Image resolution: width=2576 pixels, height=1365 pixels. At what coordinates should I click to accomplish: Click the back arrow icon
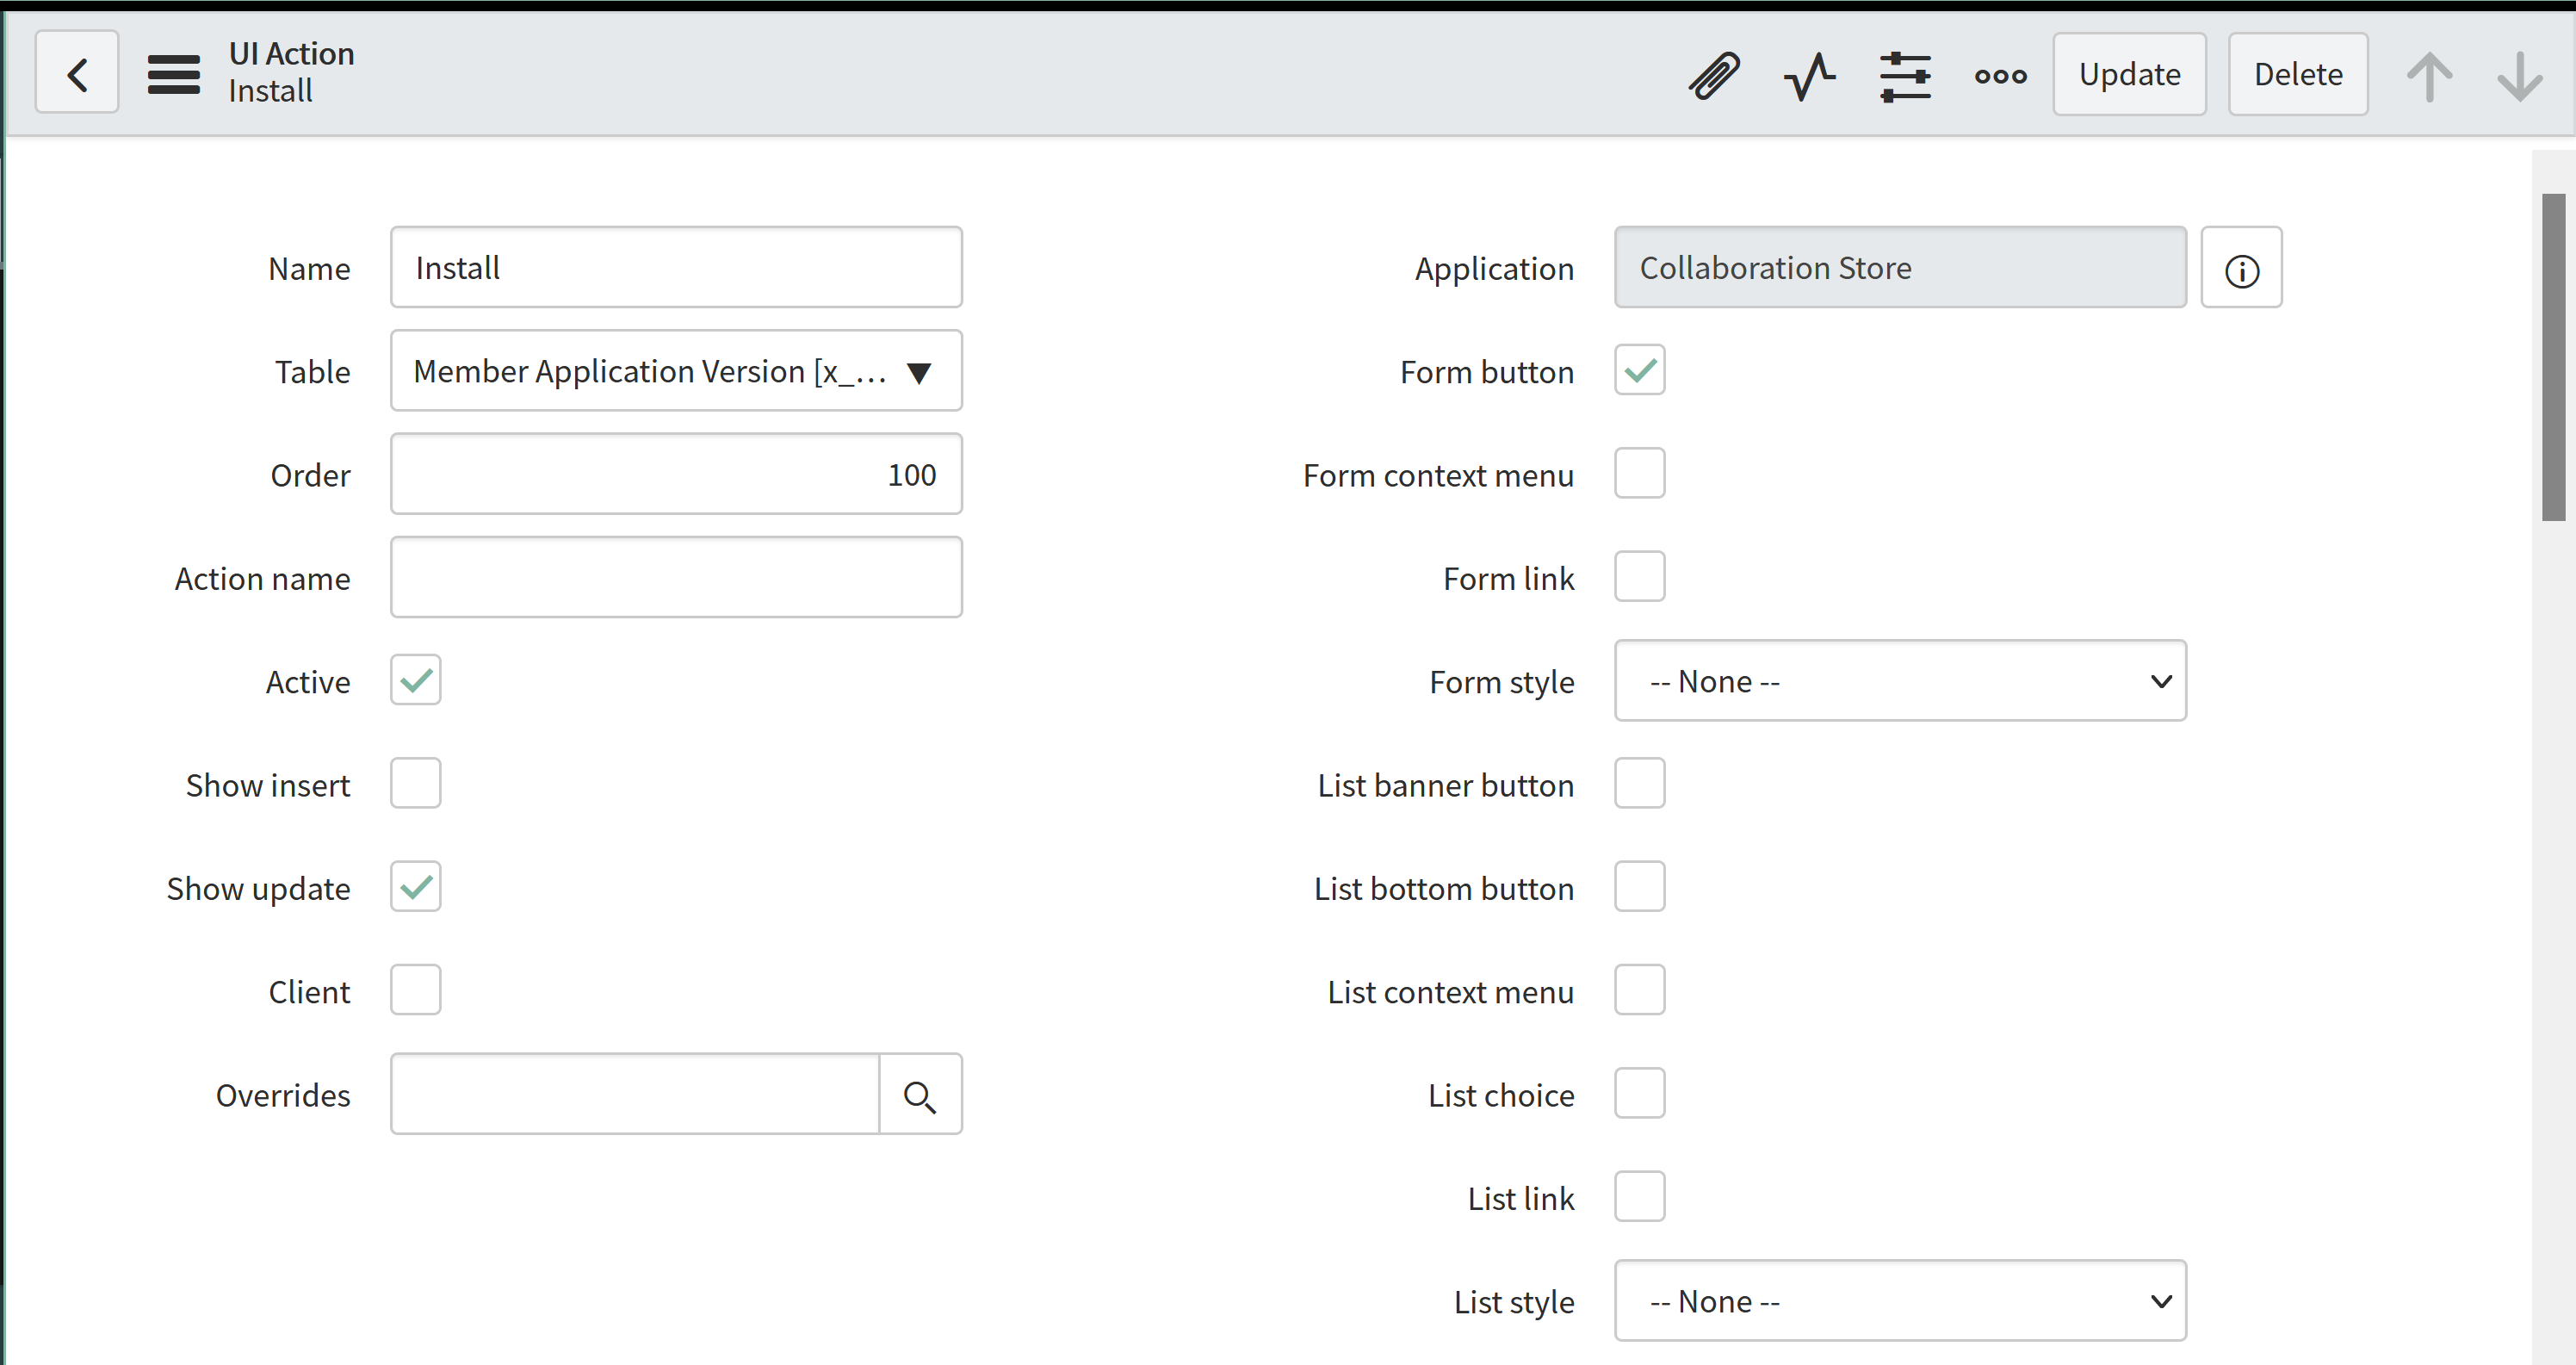77,74
